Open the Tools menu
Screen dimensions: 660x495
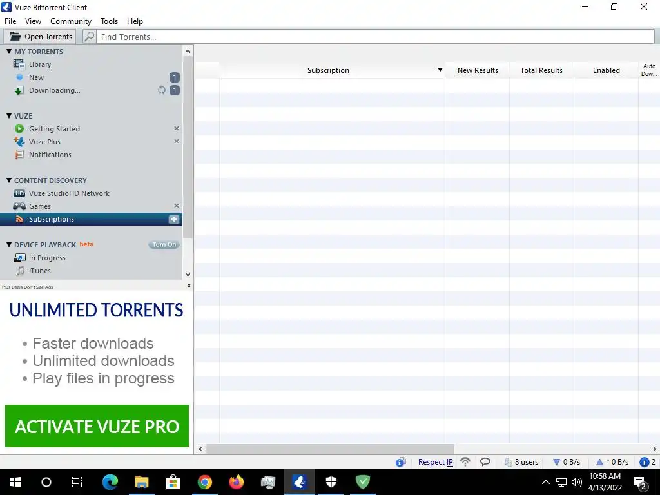pos(109,21)
